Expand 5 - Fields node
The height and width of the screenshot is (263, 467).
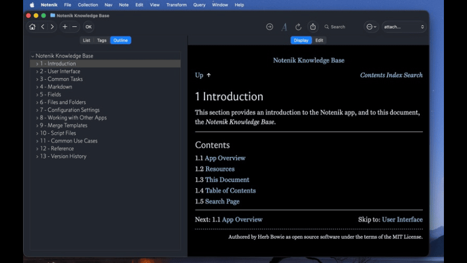click(37, 94)
